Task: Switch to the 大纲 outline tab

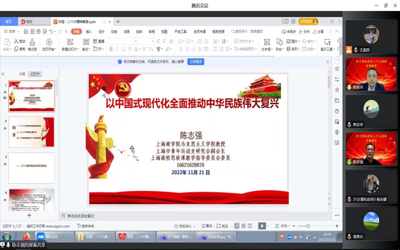Action: [21, 73]
